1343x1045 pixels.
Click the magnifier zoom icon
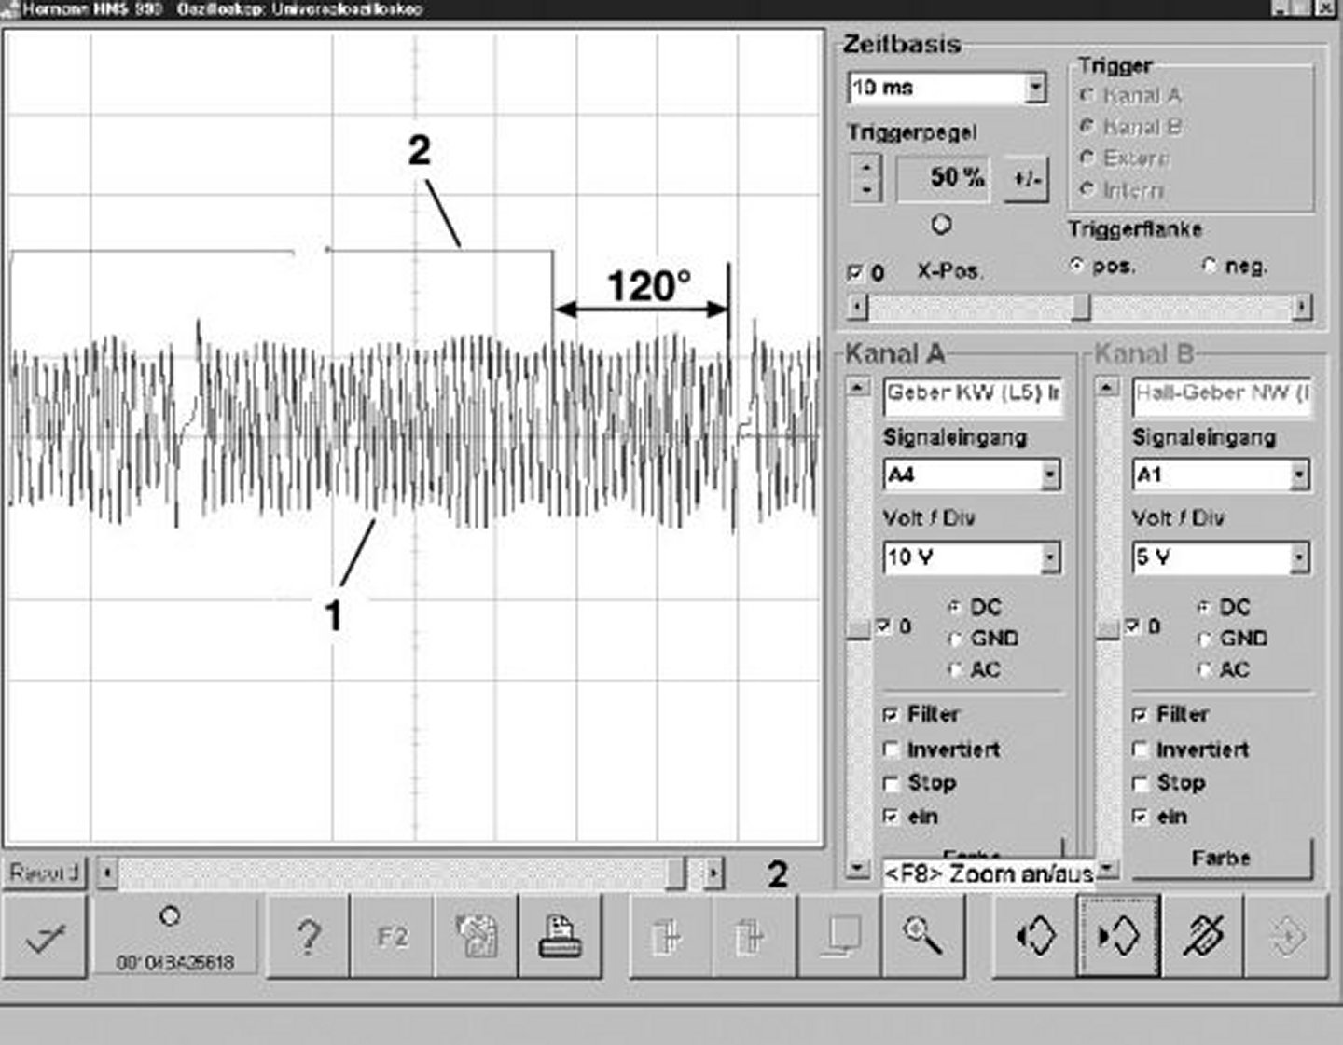click(922, 937)
